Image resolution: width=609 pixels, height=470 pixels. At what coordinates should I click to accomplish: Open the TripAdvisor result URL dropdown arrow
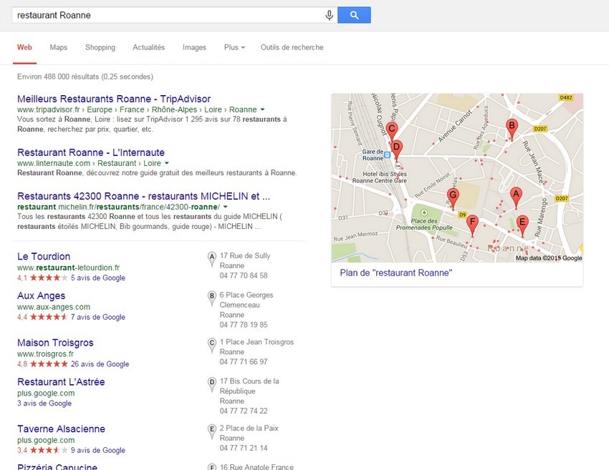pos(262,109)
